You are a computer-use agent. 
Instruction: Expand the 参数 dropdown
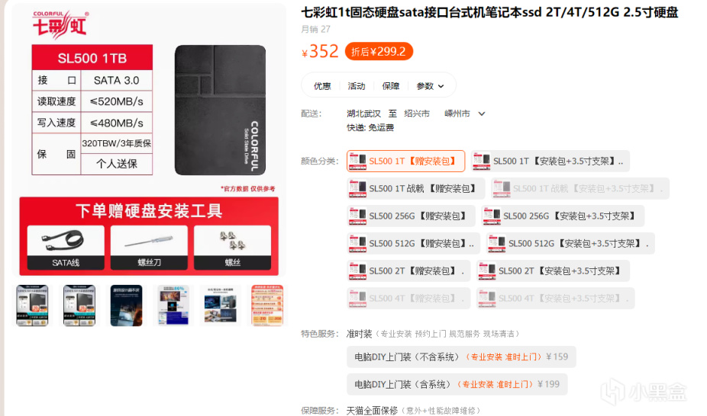(x=430, y=86)
